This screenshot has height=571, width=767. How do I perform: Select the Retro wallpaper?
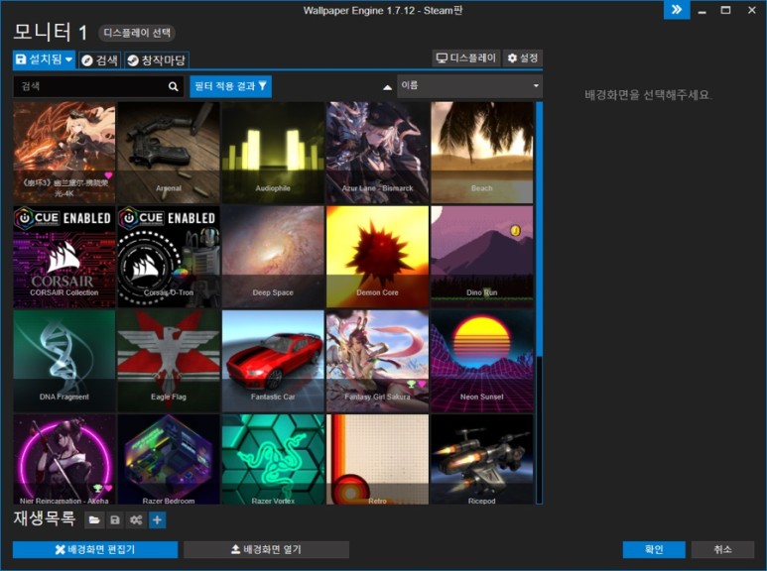[377, 460]
